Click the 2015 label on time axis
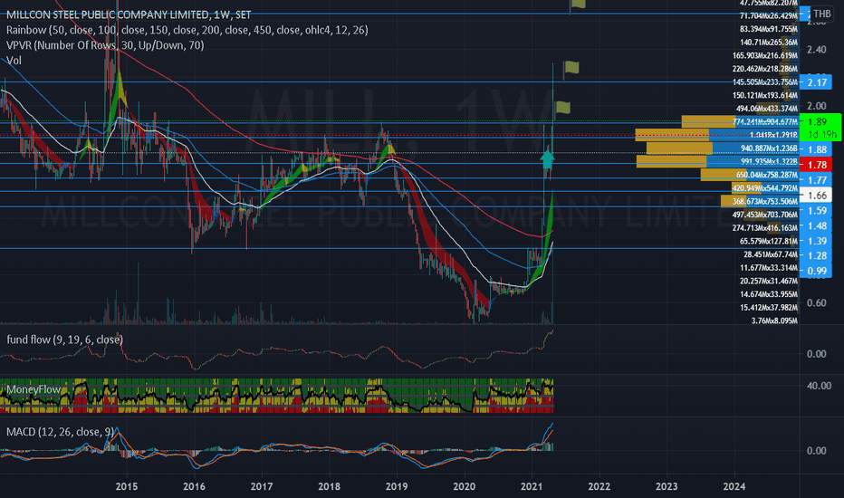 click(x=127, y=487)
